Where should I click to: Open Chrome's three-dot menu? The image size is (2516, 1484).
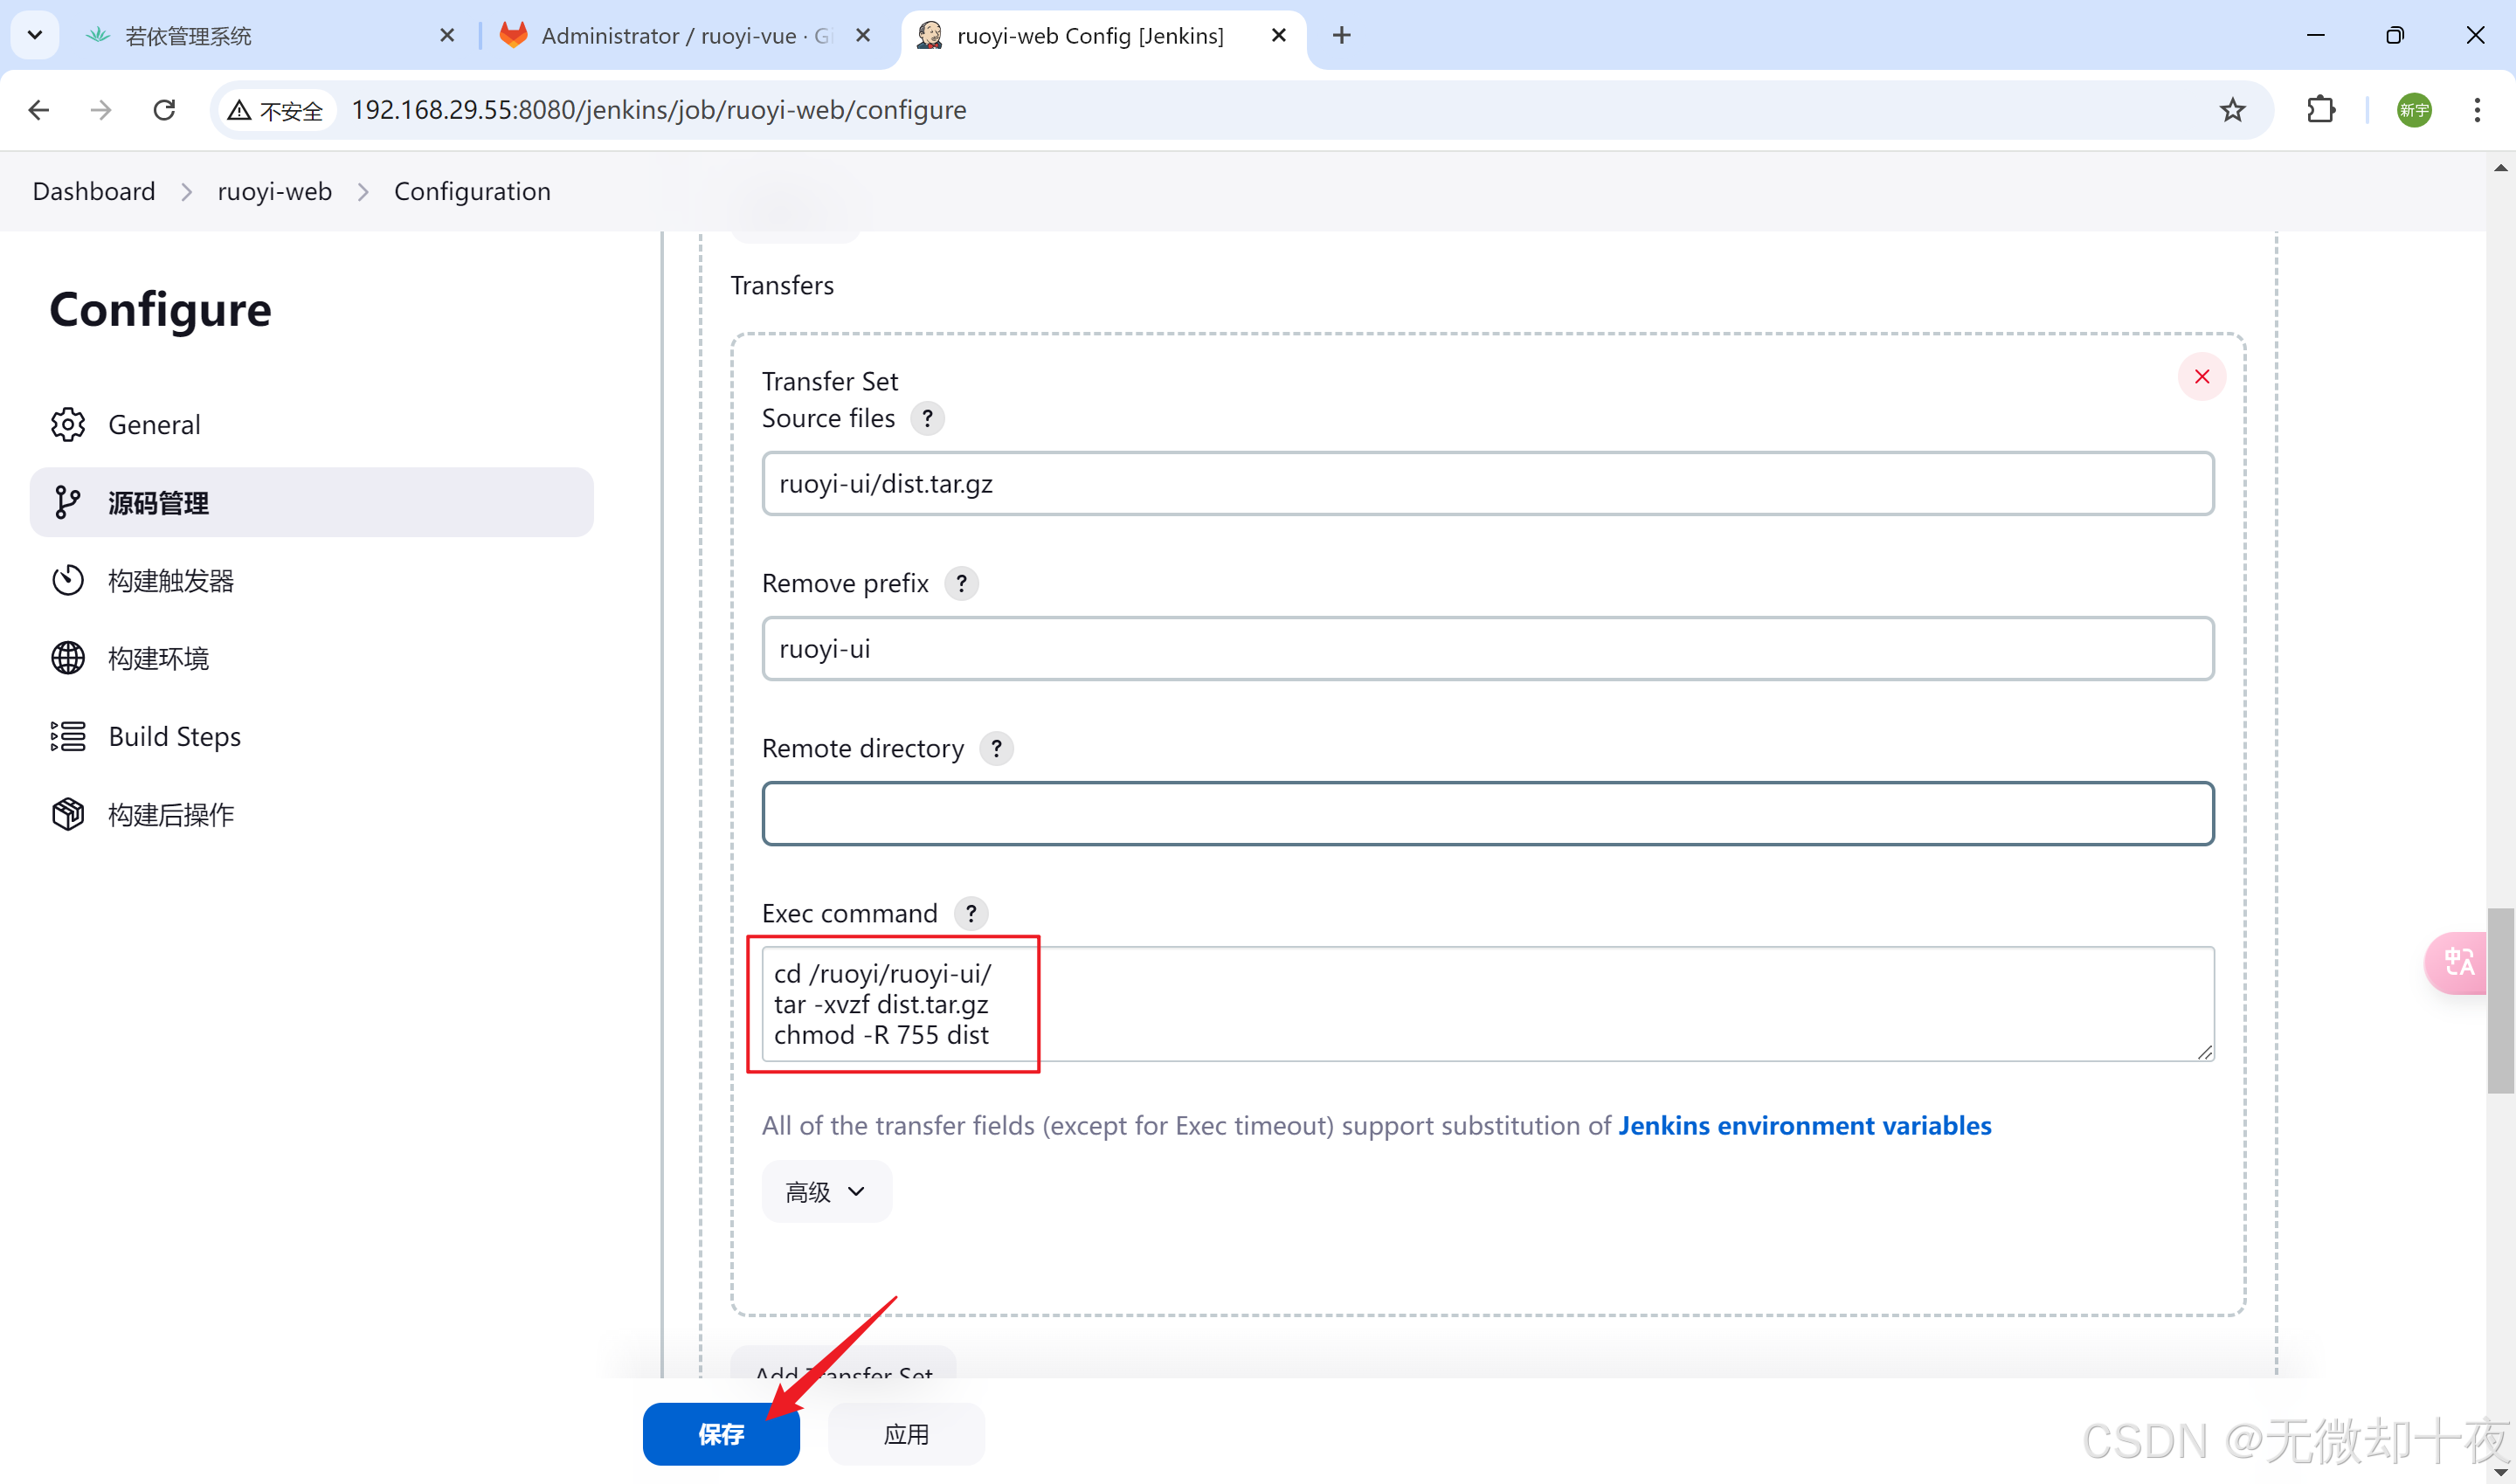tap(2477, 110)
